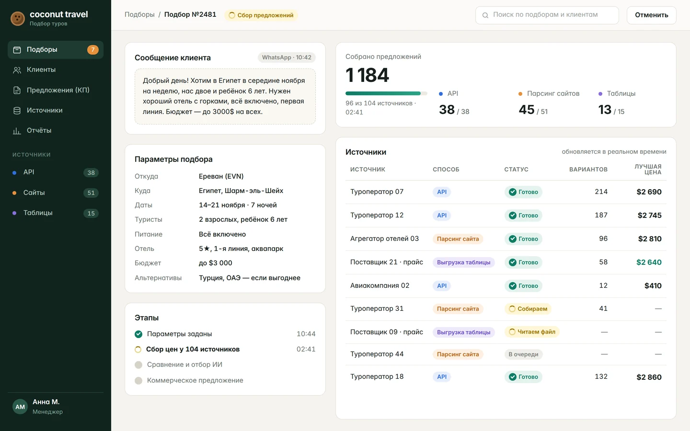Click the Клиенты people icon
The image size is (690, 431).
click(x=17, y=70)
